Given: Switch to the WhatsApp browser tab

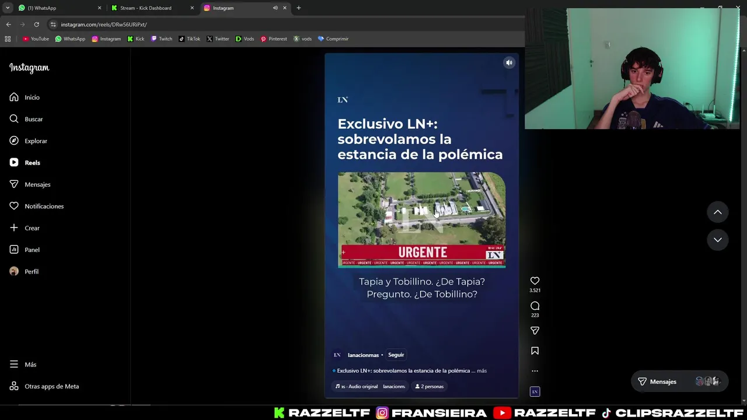Looking at the screenshot, I should coord(58,8).
